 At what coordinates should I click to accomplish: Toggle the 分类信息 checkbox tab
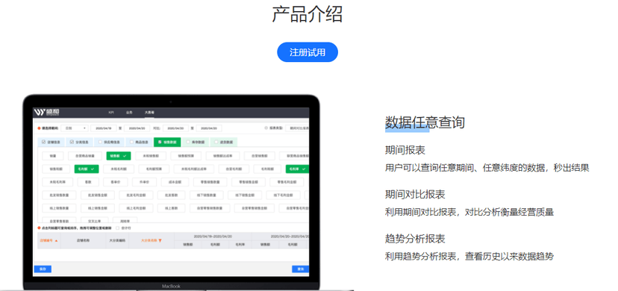80,142
